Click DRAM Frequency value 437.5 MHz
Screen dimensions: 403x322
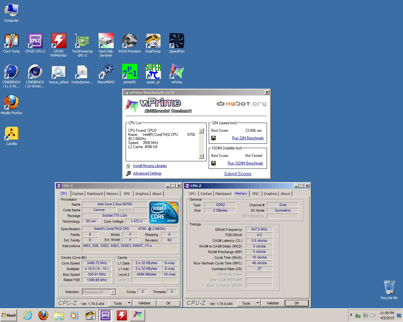259,230
